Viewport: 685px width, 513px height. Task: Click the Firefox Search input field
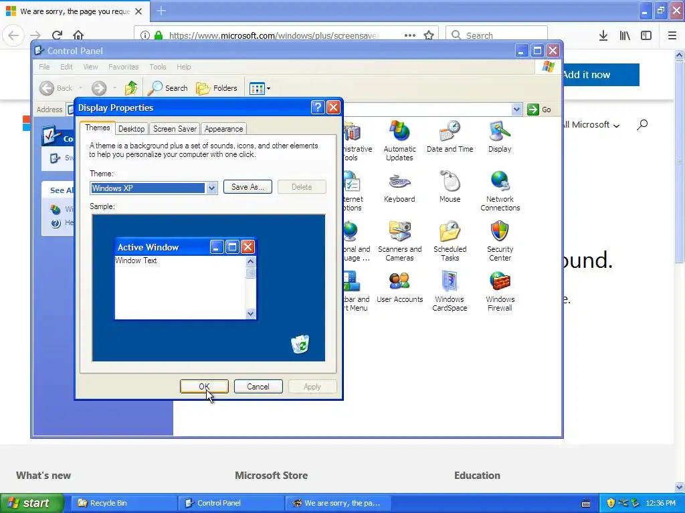pos(496,35)
